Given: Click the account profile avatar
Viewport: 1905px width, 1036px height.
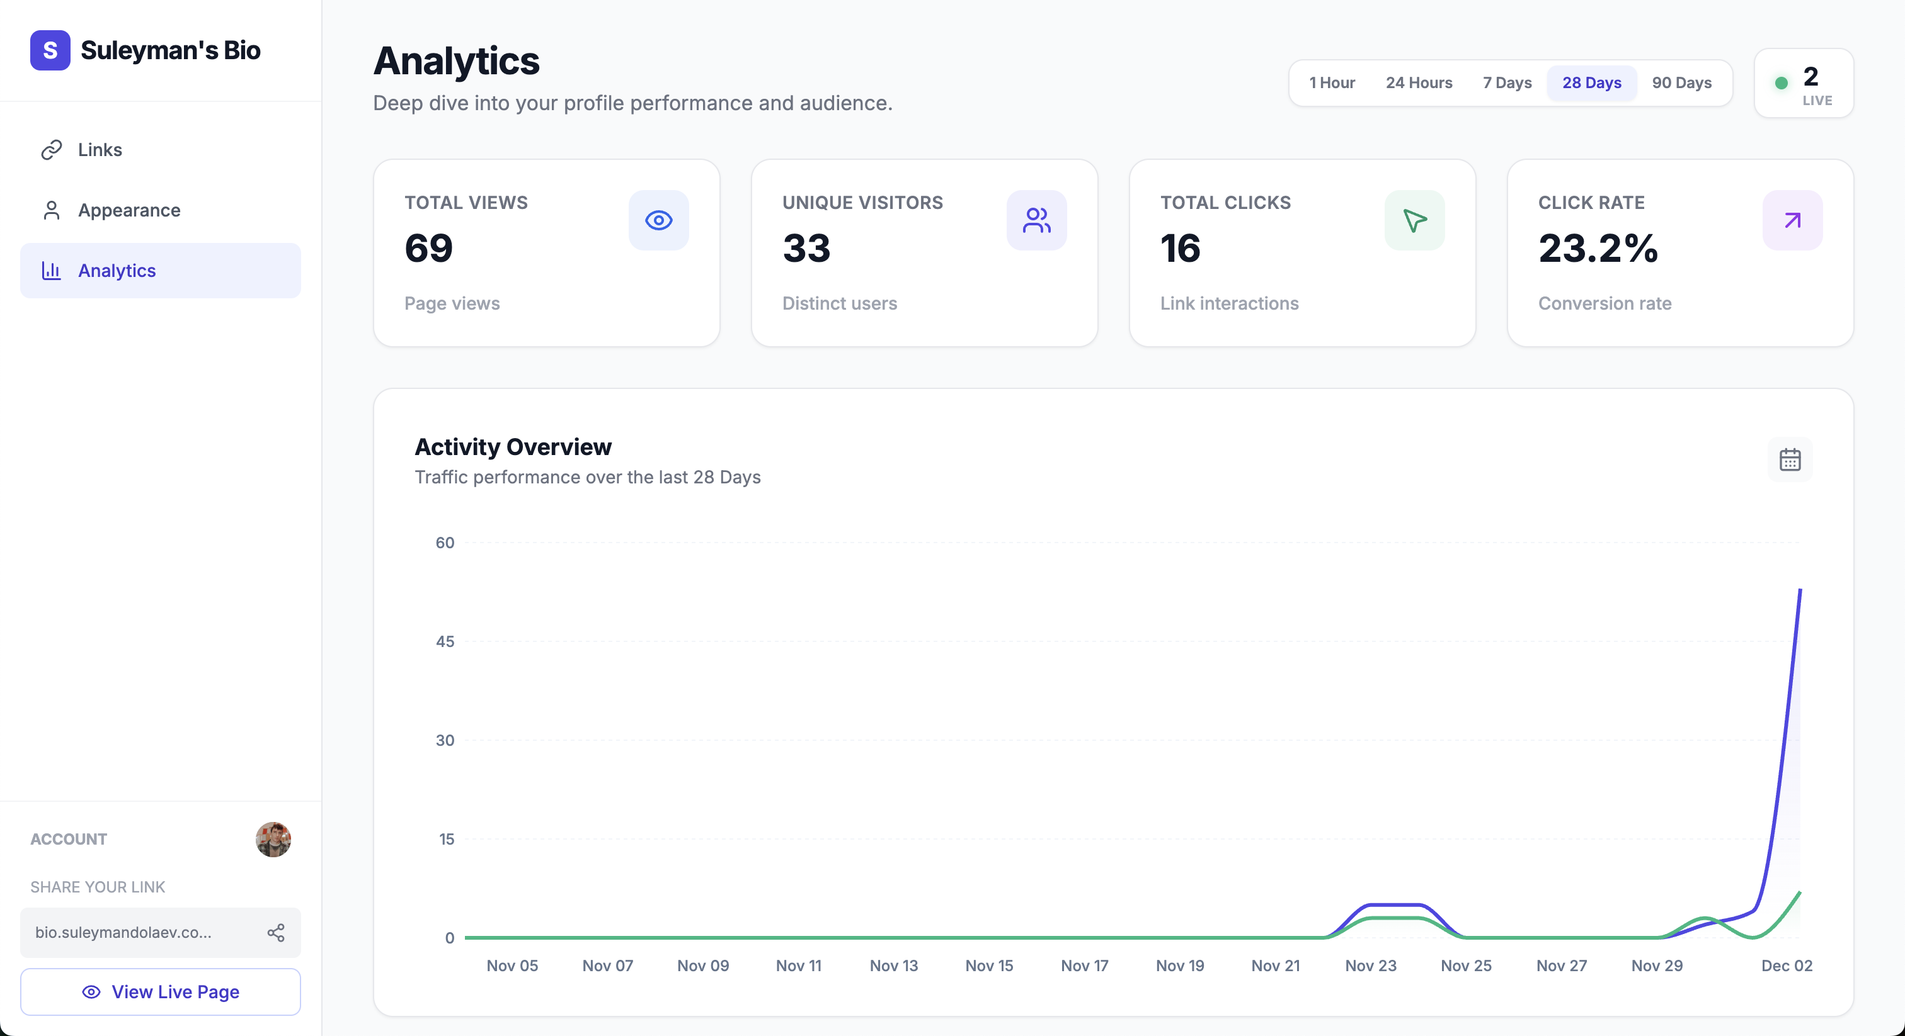Looking at the screenshot, I should pos(273,840).
